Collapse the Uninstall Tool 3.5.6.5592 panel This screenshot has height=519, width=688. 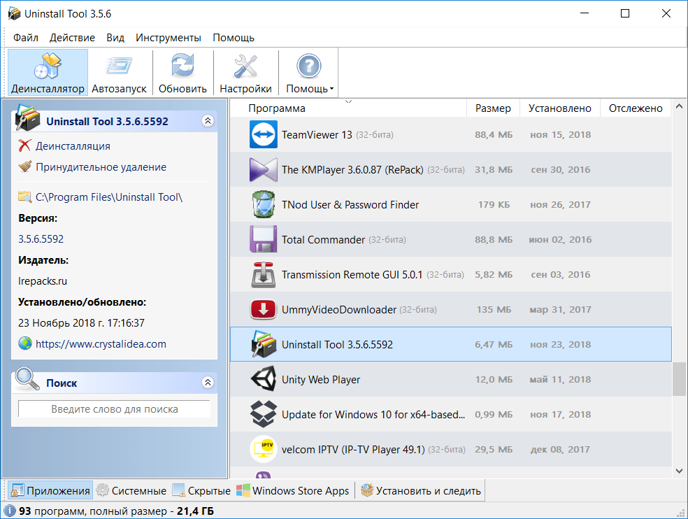208,121
